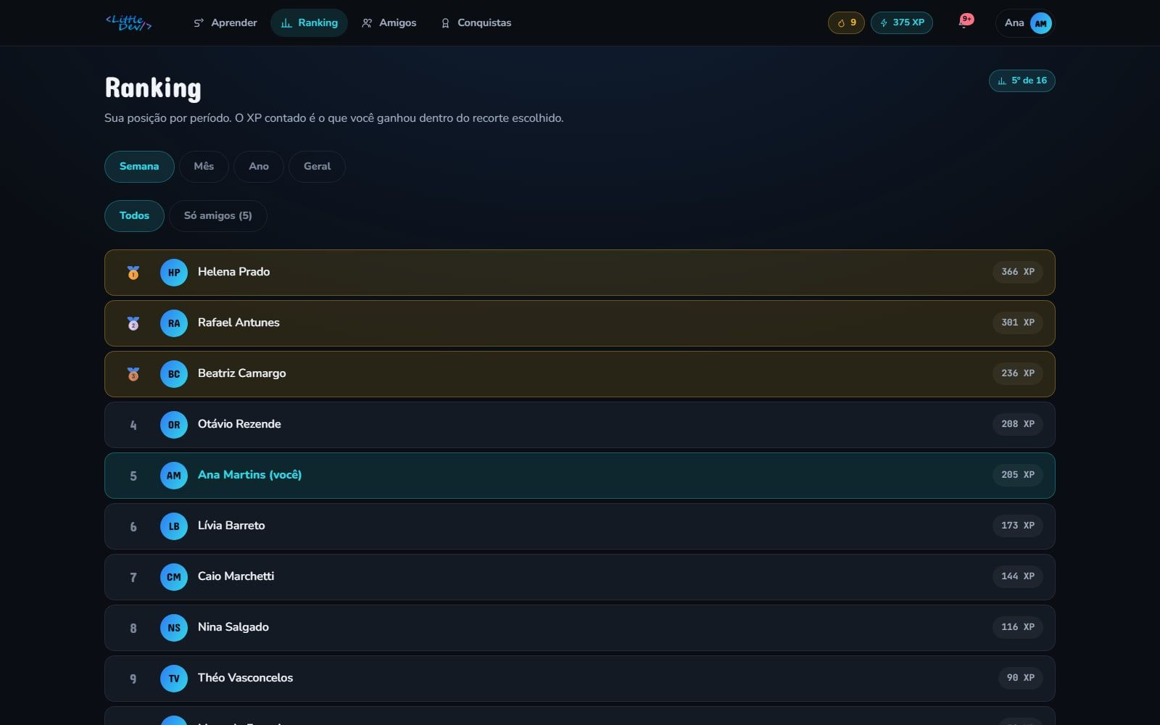Switch period filter to Geral
Image resolution: width=1160 pixels, height=725 pixels.
point(317,166)
